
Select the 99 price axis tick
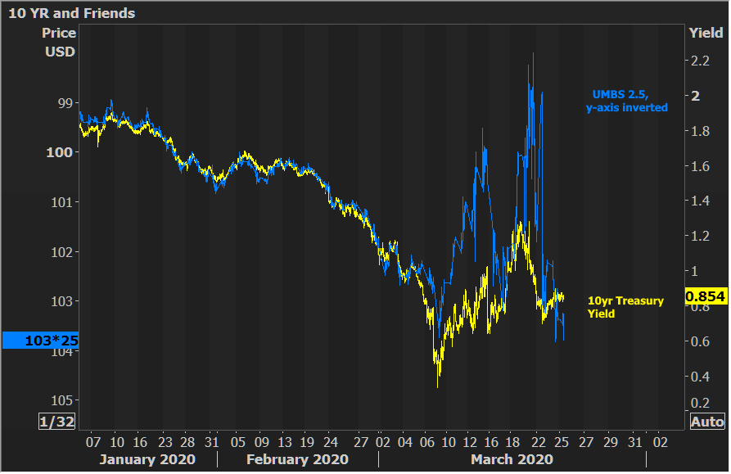[65, 103]
